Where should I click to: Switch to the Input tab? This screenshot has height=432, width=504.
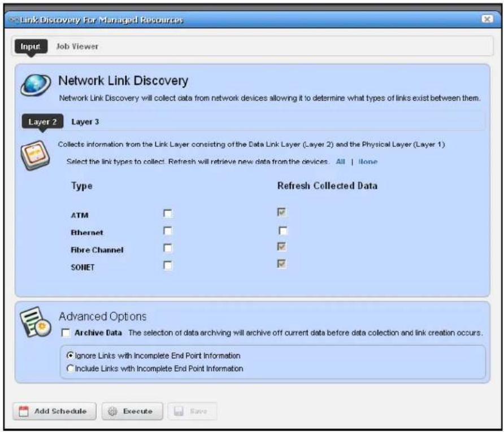(x=31, y=46)
